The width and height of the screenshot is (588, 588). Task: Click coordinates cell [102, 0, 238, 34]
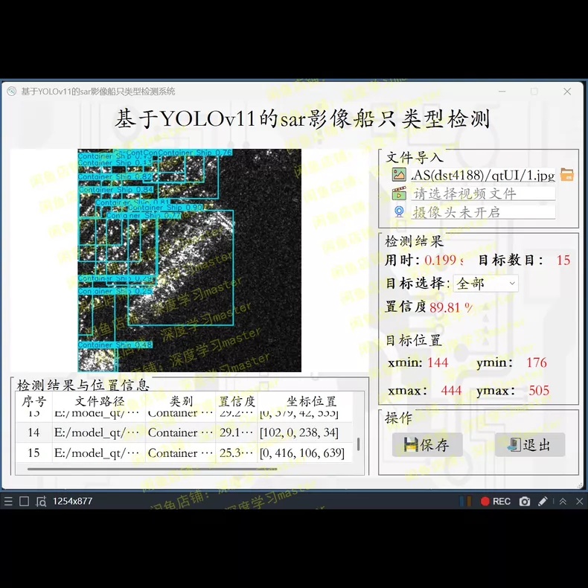(x=304, y=432)
